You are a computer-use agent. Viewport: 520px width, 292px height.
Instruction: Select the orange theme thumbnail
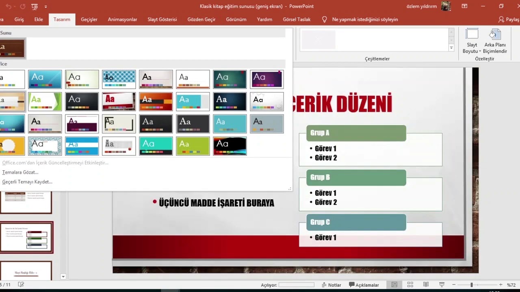coord(156,102)
